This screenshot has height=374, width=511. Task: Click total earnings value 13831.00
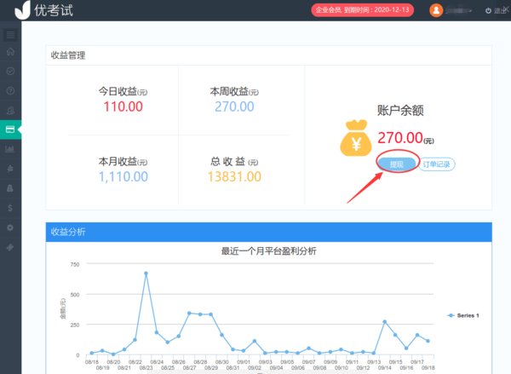tap(235, 176)
